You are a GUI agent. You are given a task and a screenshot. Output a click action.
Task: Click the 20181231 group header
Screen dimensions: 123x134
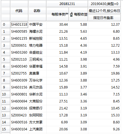tap(67, 4)
